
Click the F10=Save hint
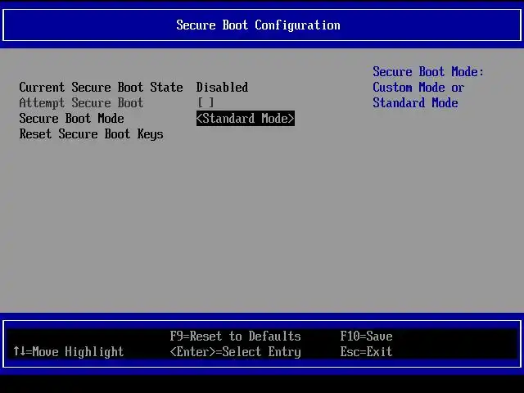point(366,337)
